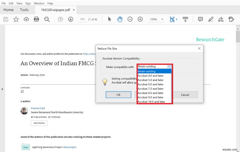Screen dimensions: 240x152
Task: Zoom in with plus icon
Action: pos(140,19)
